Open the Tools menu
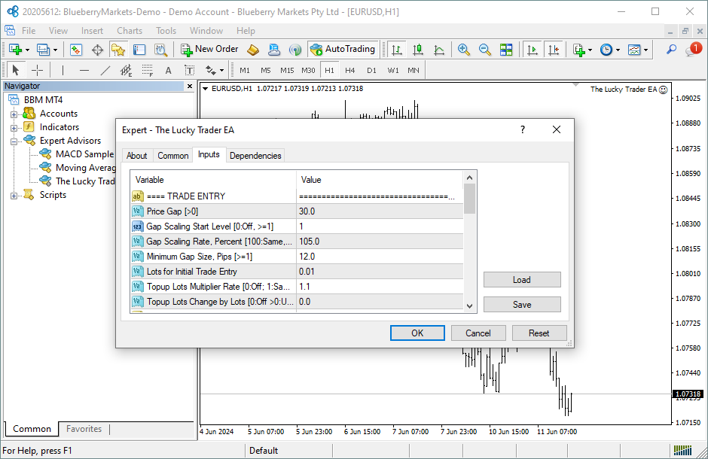Image resolution: width=708 pixels, height=459 pixels. [x=166, y=31]
